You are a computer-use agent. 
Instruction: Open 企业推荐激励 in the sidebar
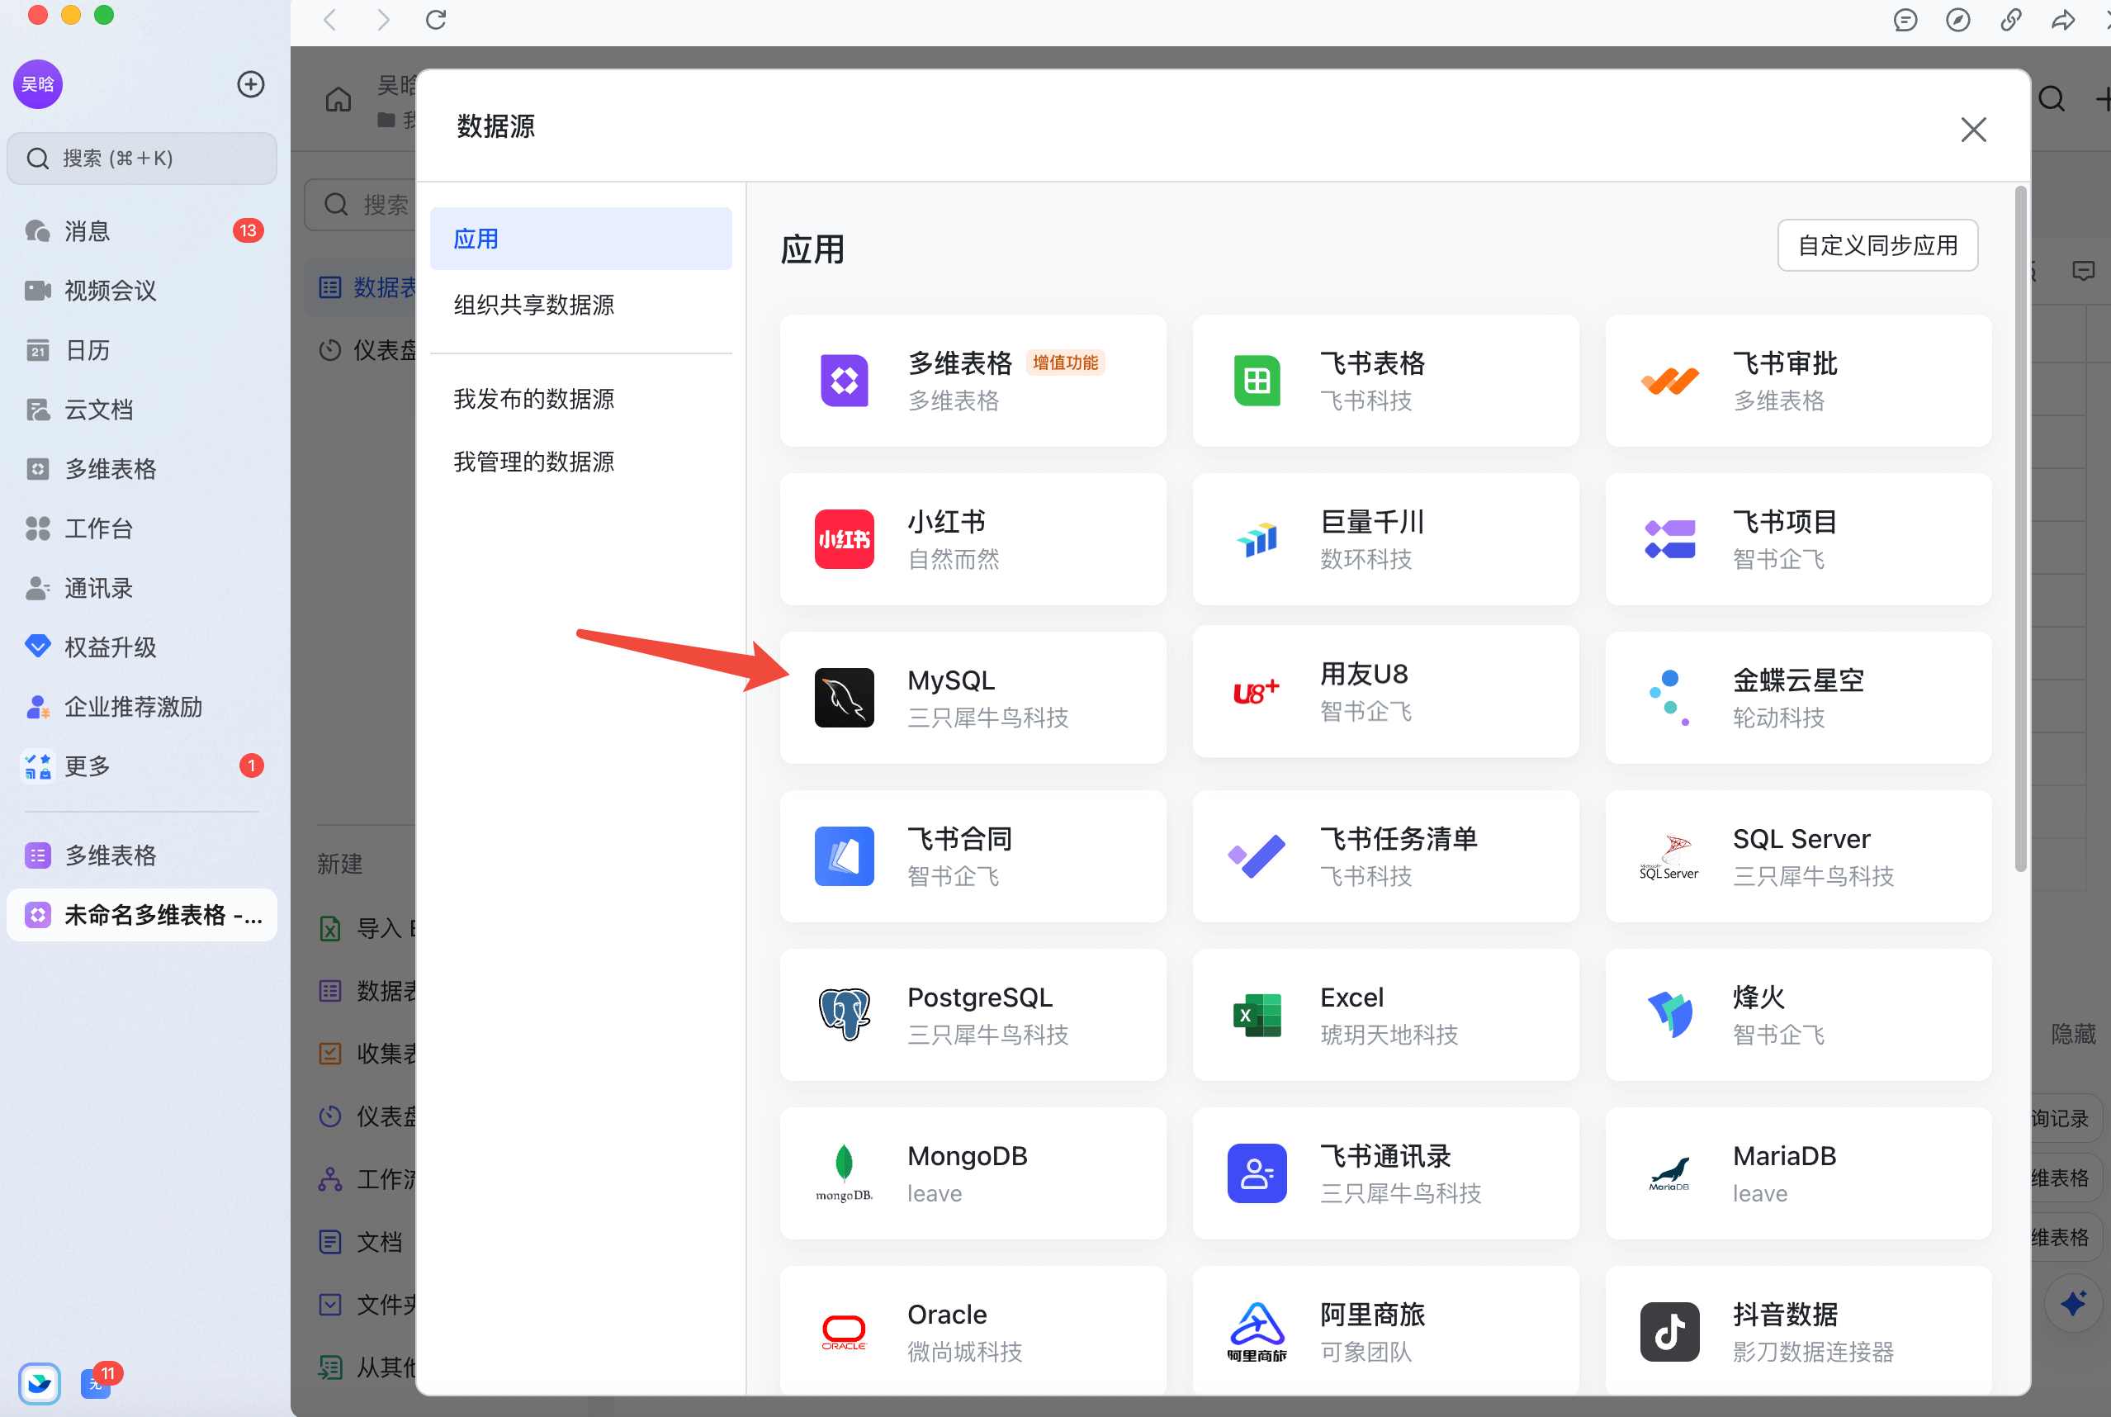(x=142, y=707)
